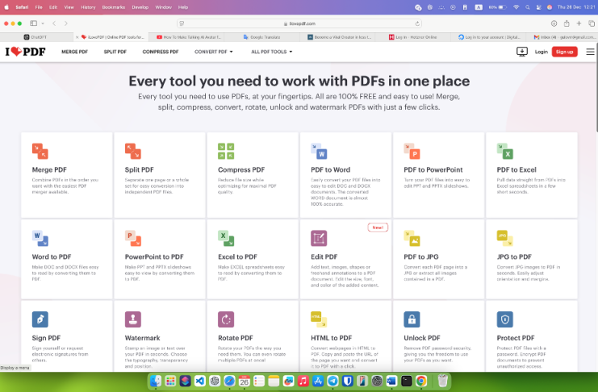Click the Safari share icon

567,23
